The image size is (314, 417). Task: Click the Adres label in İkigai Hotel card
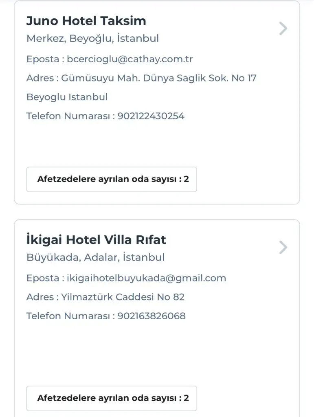tap(40, 297)
